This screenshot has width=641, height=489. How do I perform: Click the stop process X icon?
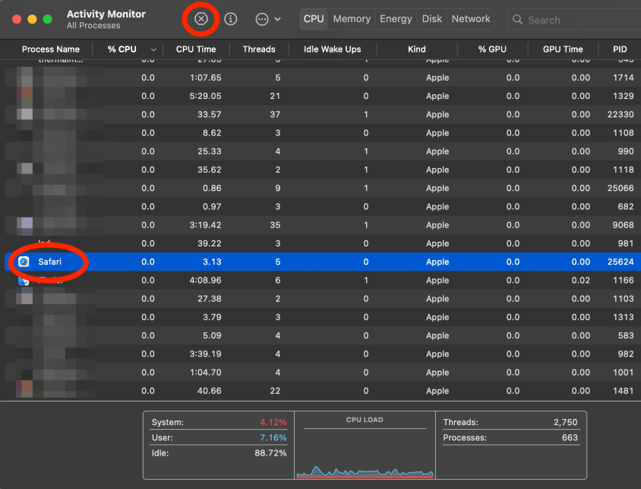pyautogui.click(x=201, y=19)
